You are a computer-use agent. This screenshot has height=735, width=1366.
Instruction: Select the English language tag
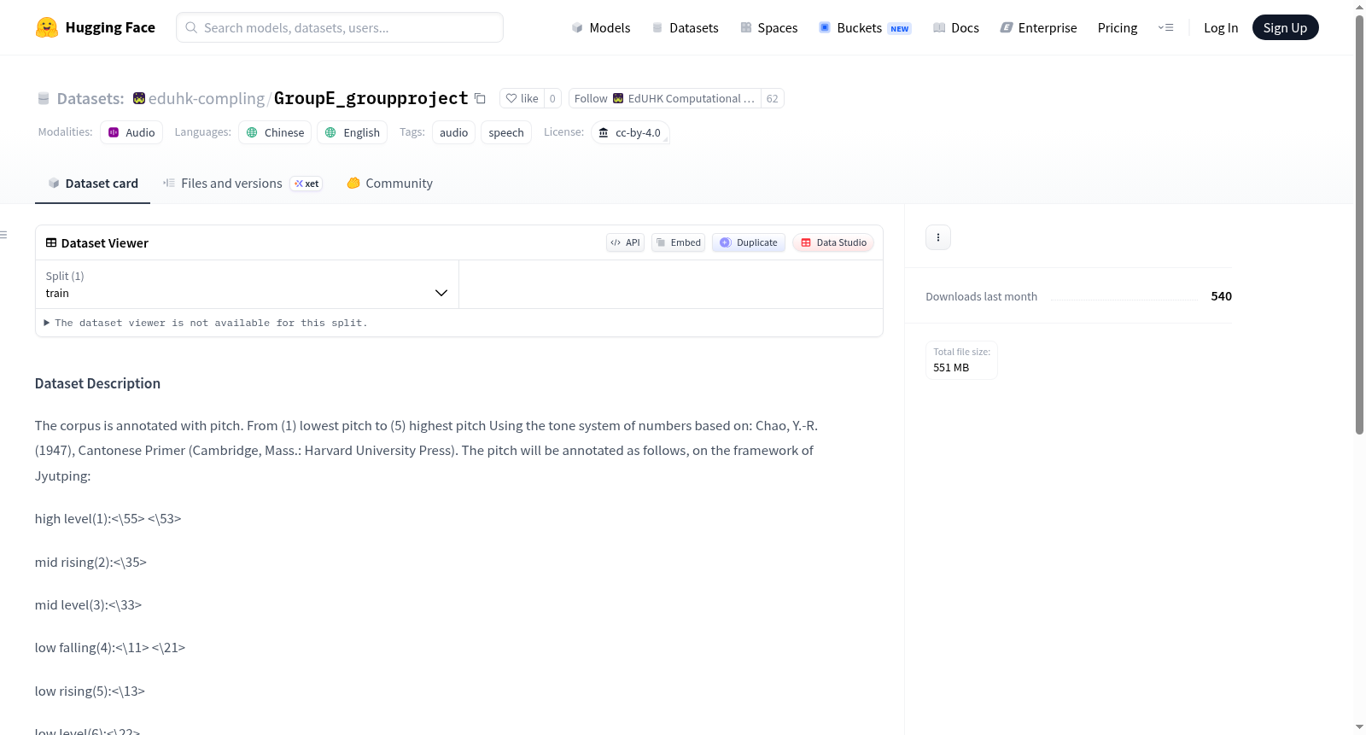(353, 132)
